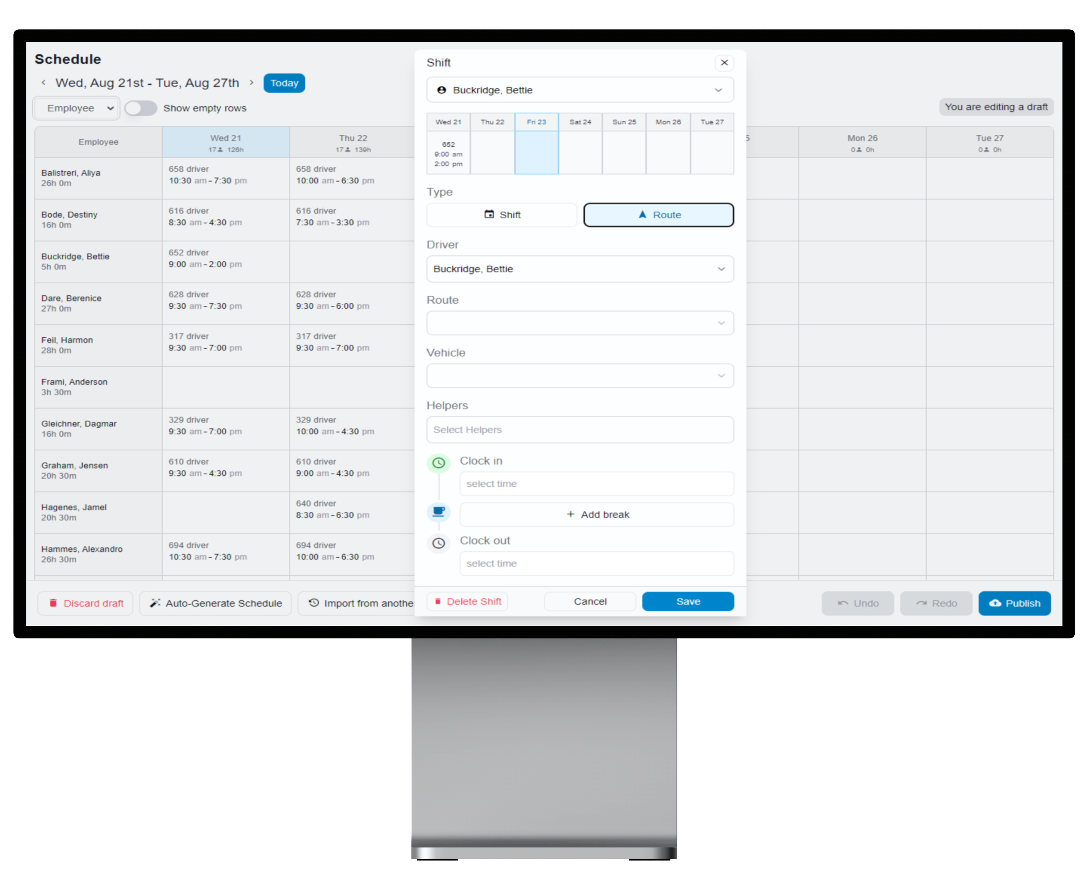Click the gray clock out icon
The height and width of the screenshot is (878, 1091).
click(438, 543)
